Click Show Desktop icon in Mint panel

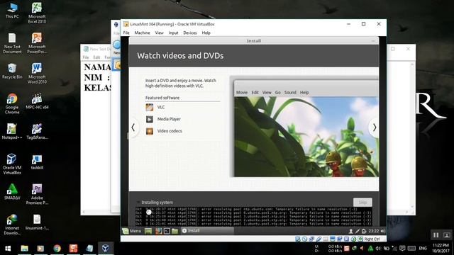[x=148, y=231]
